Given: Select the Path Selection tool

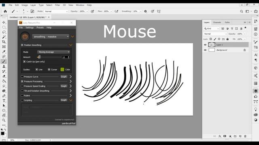Looking at the screenshot, I should [4, 106].
